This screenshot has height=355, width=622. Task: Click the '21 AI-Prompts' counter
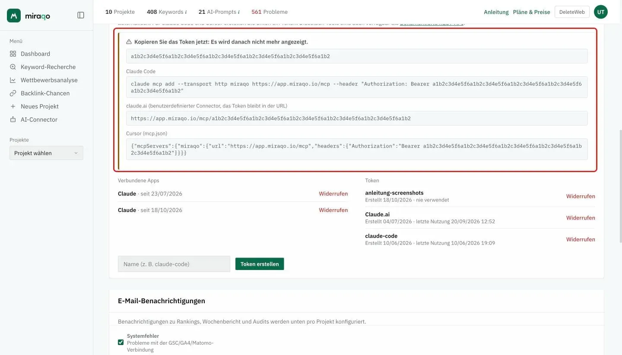(x=217, y=12)
